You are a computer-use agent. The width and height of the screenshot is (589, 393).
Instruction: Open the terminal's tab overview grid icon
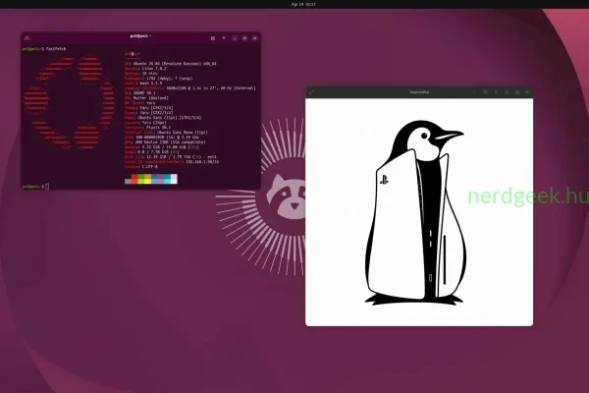(213, 38)
